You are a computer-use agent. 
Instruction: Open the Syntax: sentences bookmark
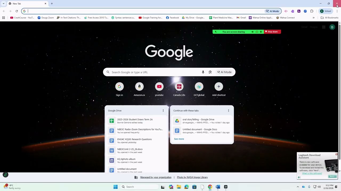pos(123,18)
